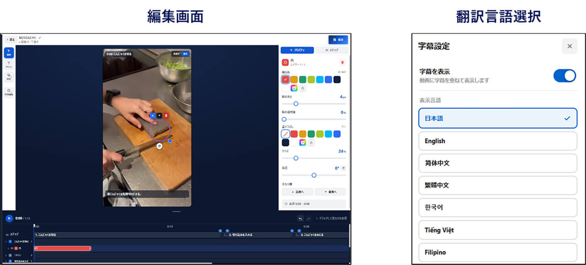Select English as display language

point(498,141)
